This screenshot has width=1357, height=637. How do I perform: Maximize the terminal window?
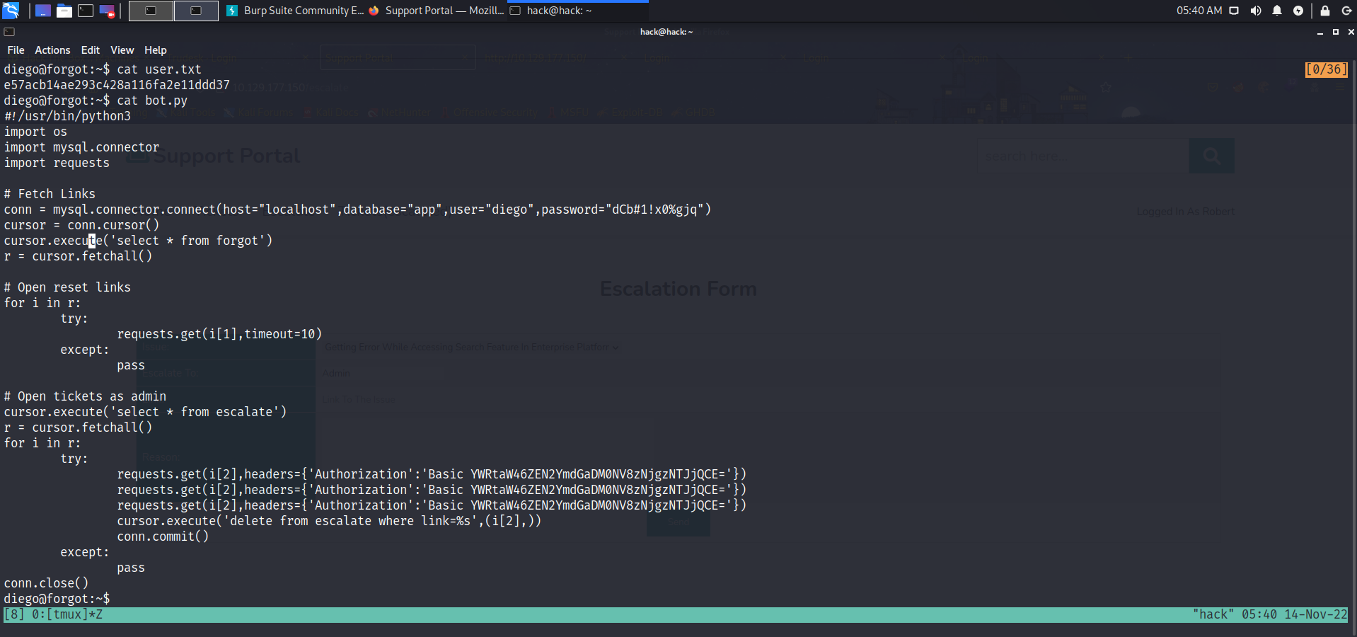click(1336, 32)
